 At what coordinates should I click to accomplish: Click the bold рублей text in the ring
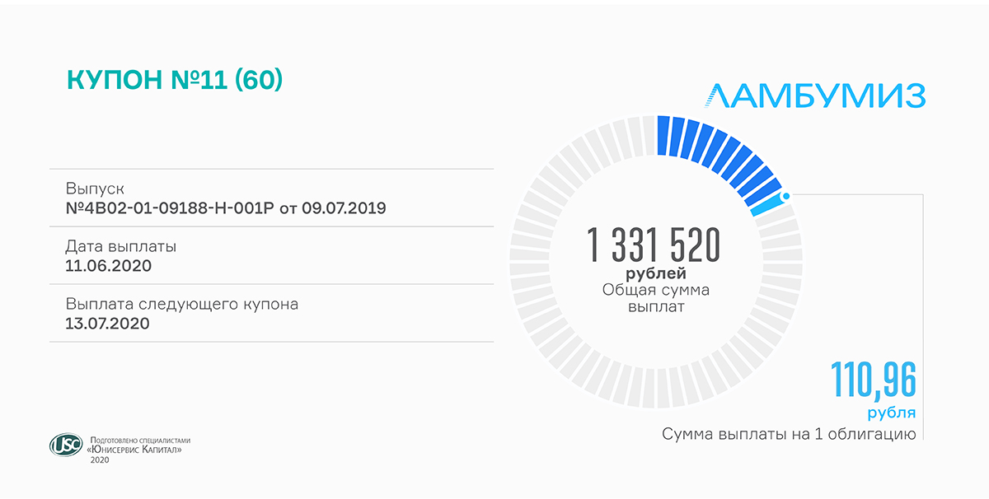point(656,273)
